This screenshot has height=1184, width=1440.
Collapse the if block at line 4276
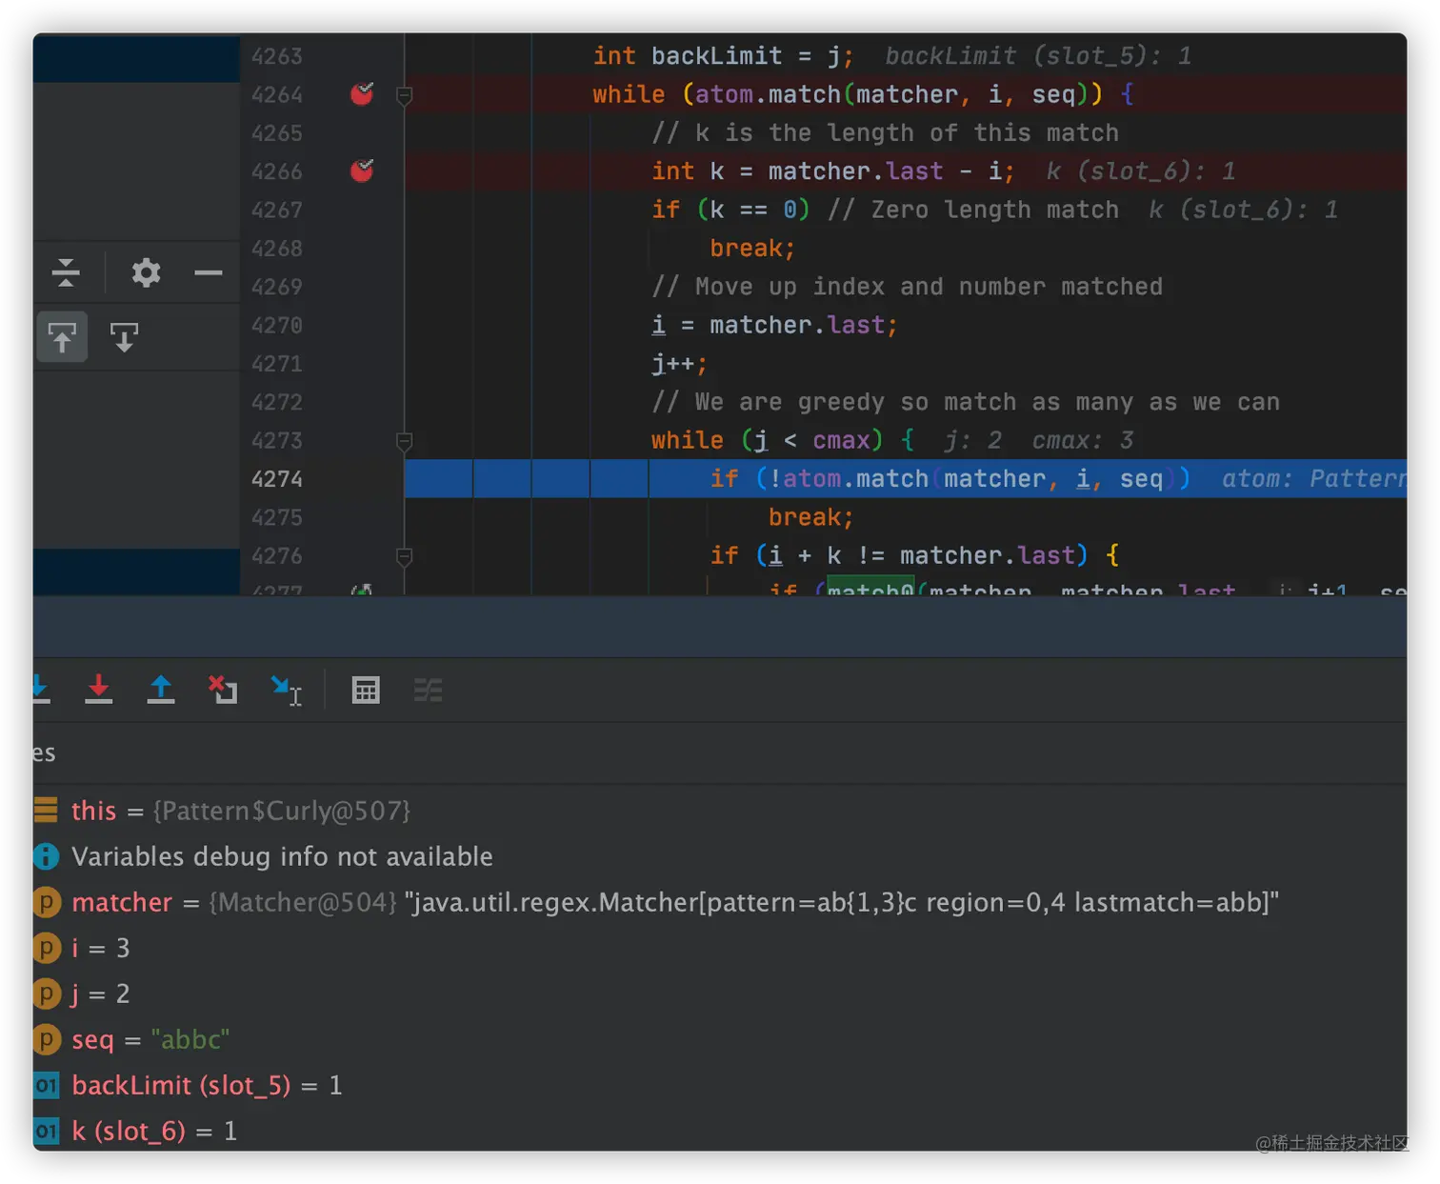pyautogui.click(x=404, y=555)
